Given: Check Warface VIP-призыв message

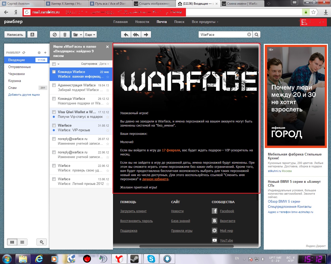Looking at the screenshot, I should [54, 125].
